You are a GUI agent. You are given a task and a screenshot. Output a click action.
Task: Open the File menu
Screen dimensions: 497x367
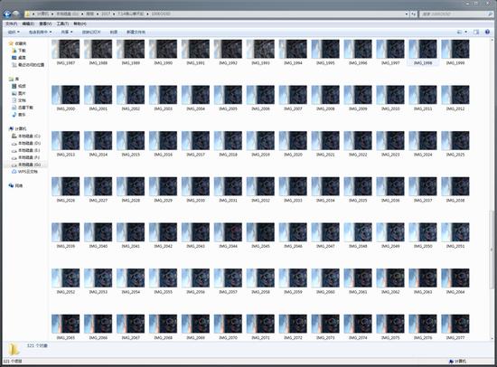coord(11,24)
